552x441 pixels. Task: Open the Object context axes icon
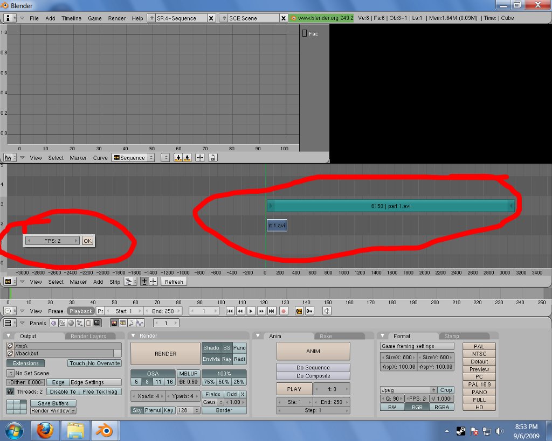pos(80,323)
